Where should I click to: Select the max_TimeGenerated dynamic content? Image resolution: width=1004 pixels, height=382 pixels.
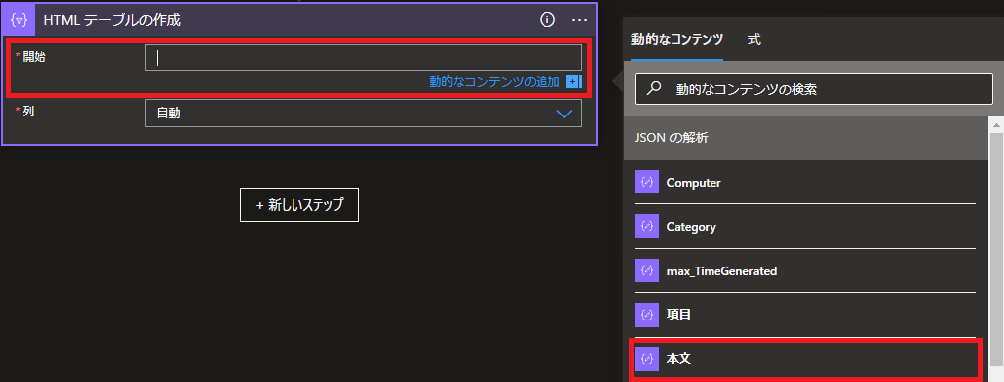tap(805, 270)
